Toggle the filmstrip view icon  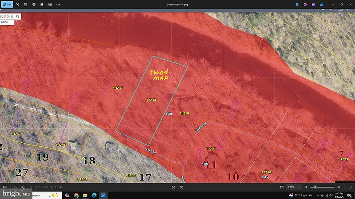coord(6,187)
